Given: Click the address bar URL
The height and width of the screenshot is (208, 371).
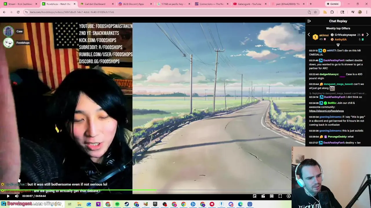Looking at the screenshot, I should tap(72, 12).
